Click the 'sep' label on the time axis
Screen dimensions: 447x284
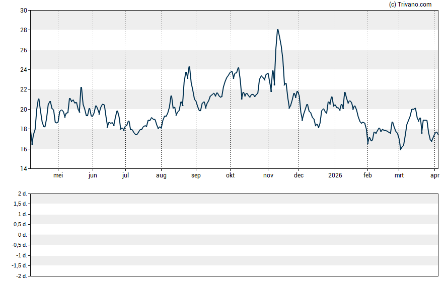tap(196, 175)
